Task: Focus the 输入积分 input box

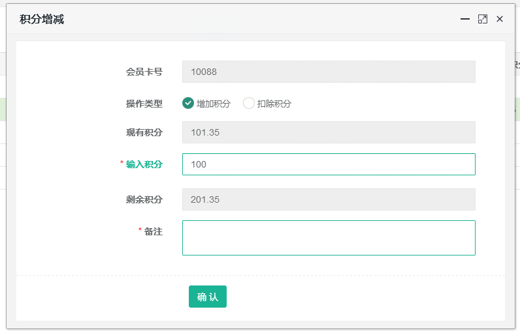Action: pos(328,164)
